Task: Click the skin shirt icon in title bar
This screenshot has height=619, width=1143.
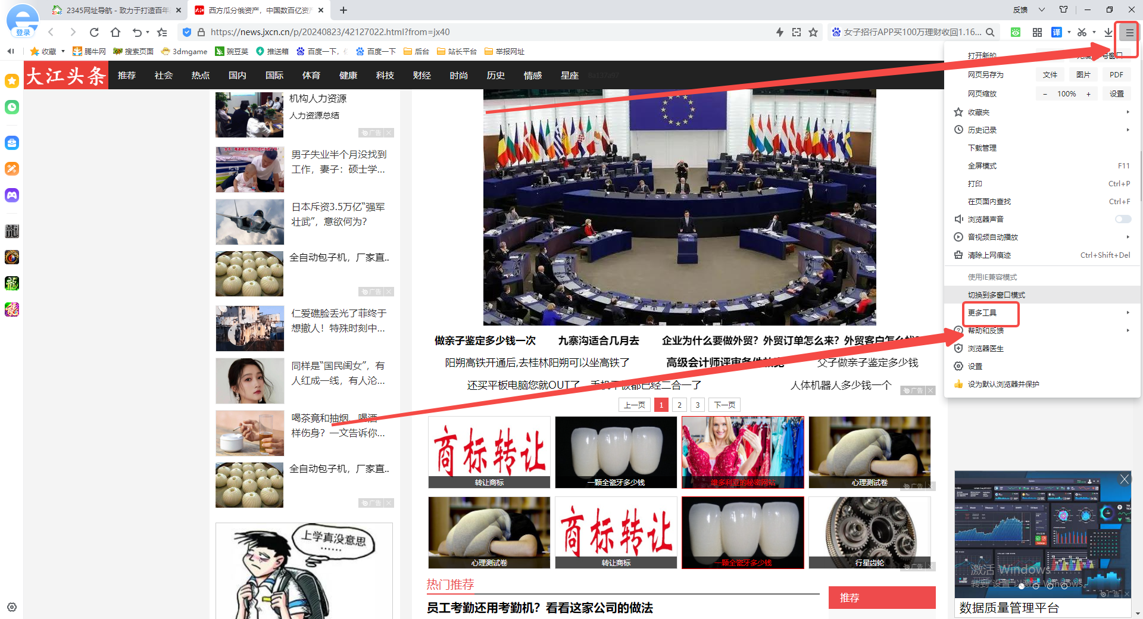Action: tap(1064, 10)
